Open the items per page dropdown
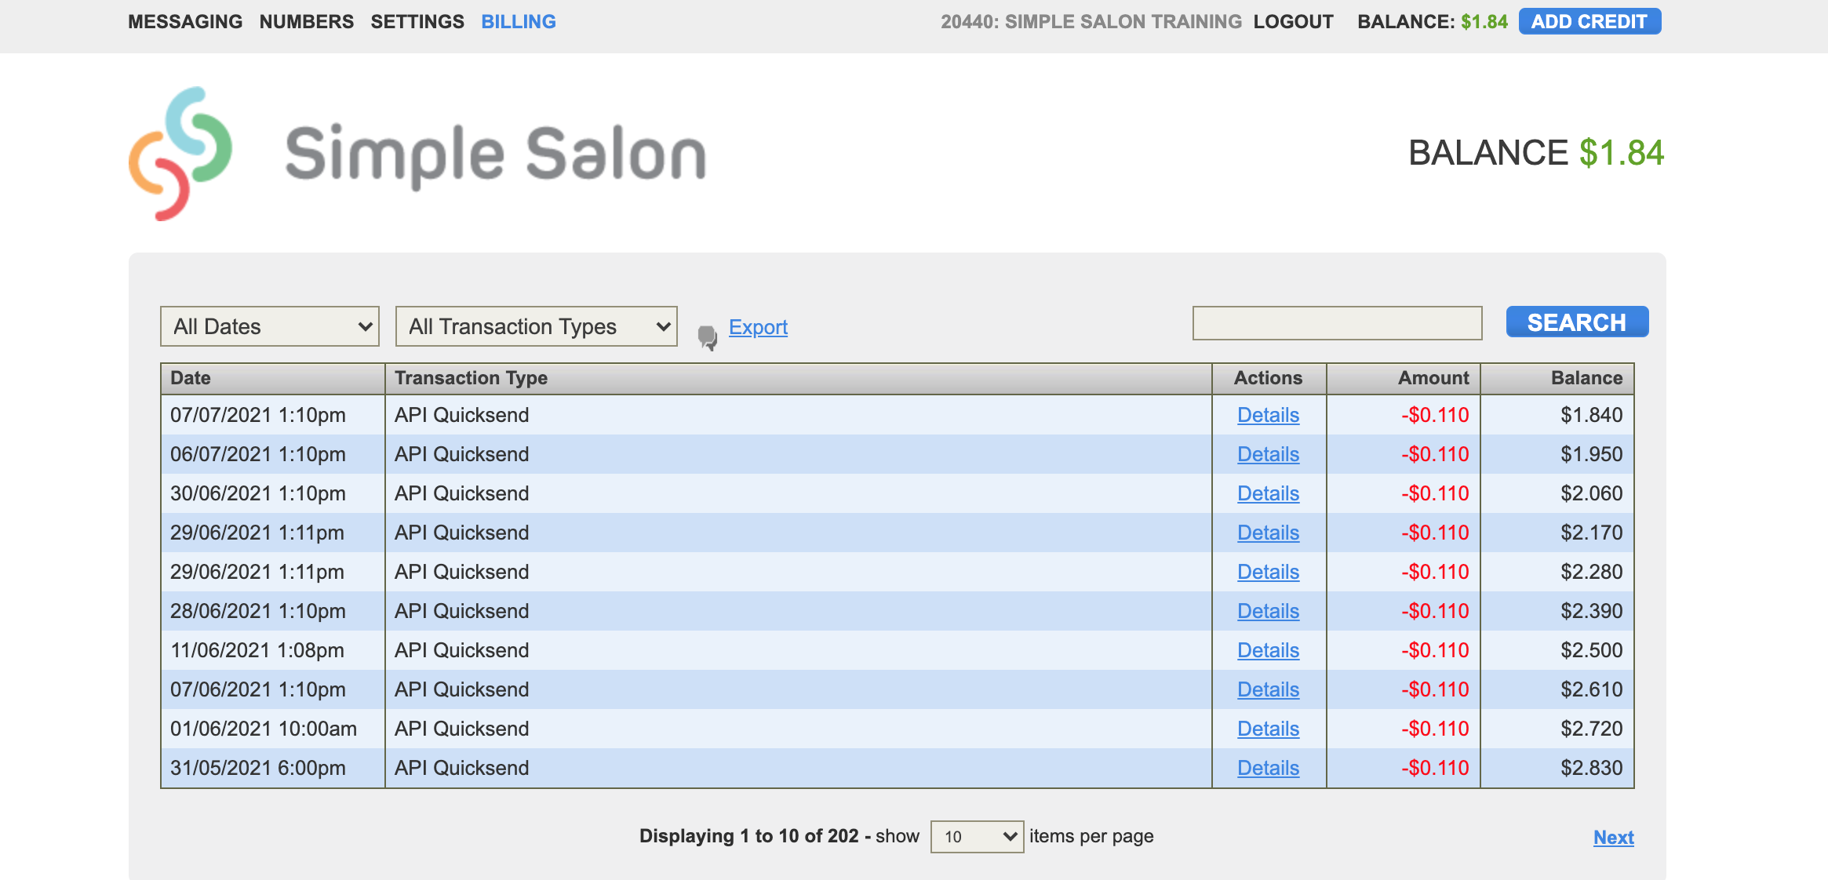 [977, 837]
